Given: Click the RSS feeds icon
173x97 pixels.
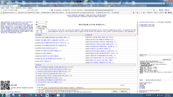Looking at the screenshot, I should tap(138, 13).
